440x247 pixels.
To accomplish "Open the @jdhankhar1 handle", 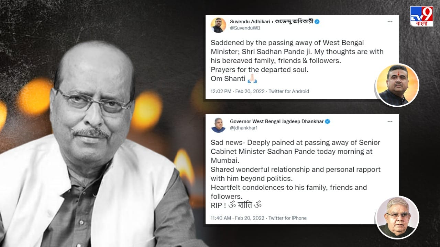I will [x=244, y=128].
